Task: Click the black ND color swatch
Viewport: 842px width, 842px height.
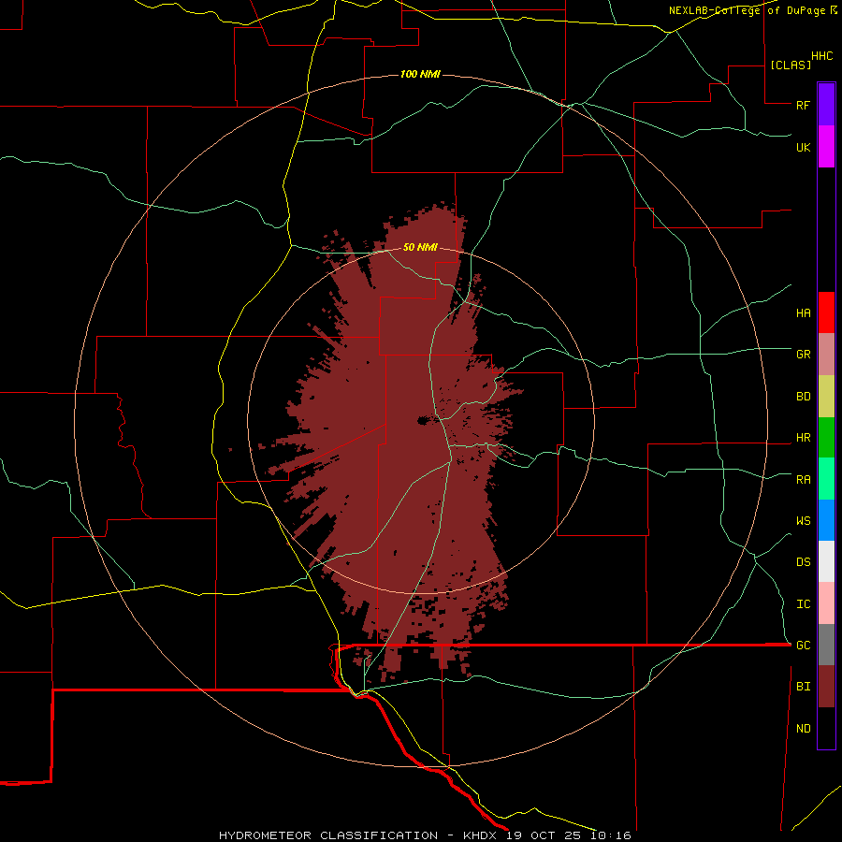Action: [x=826, y=728]
